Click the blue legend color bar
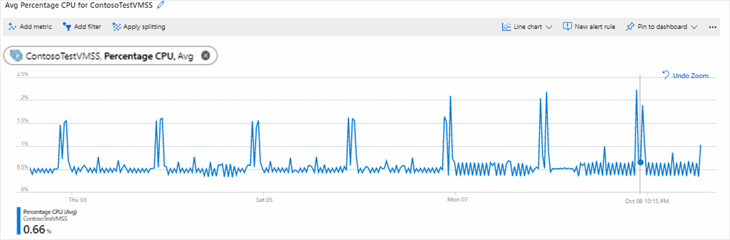This screenshot has height=240, width=730. pos(19,221)
